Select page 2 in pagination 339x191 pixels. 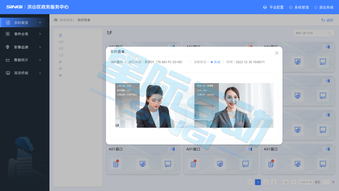[266, 182]
